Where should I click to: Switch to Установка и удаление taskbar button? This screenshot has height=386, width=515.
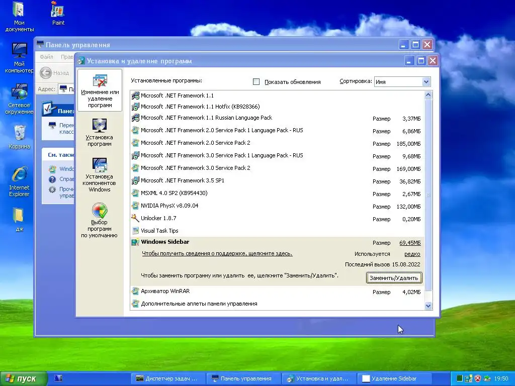click(318, 378)
